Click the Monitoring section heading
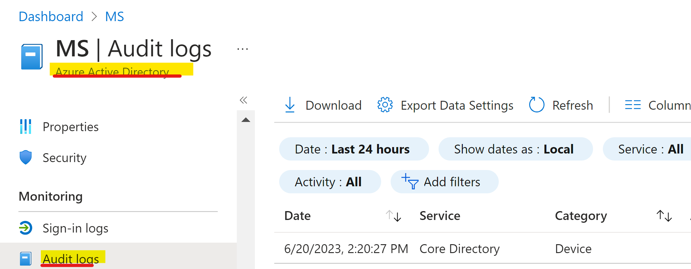 pos(51,196)
